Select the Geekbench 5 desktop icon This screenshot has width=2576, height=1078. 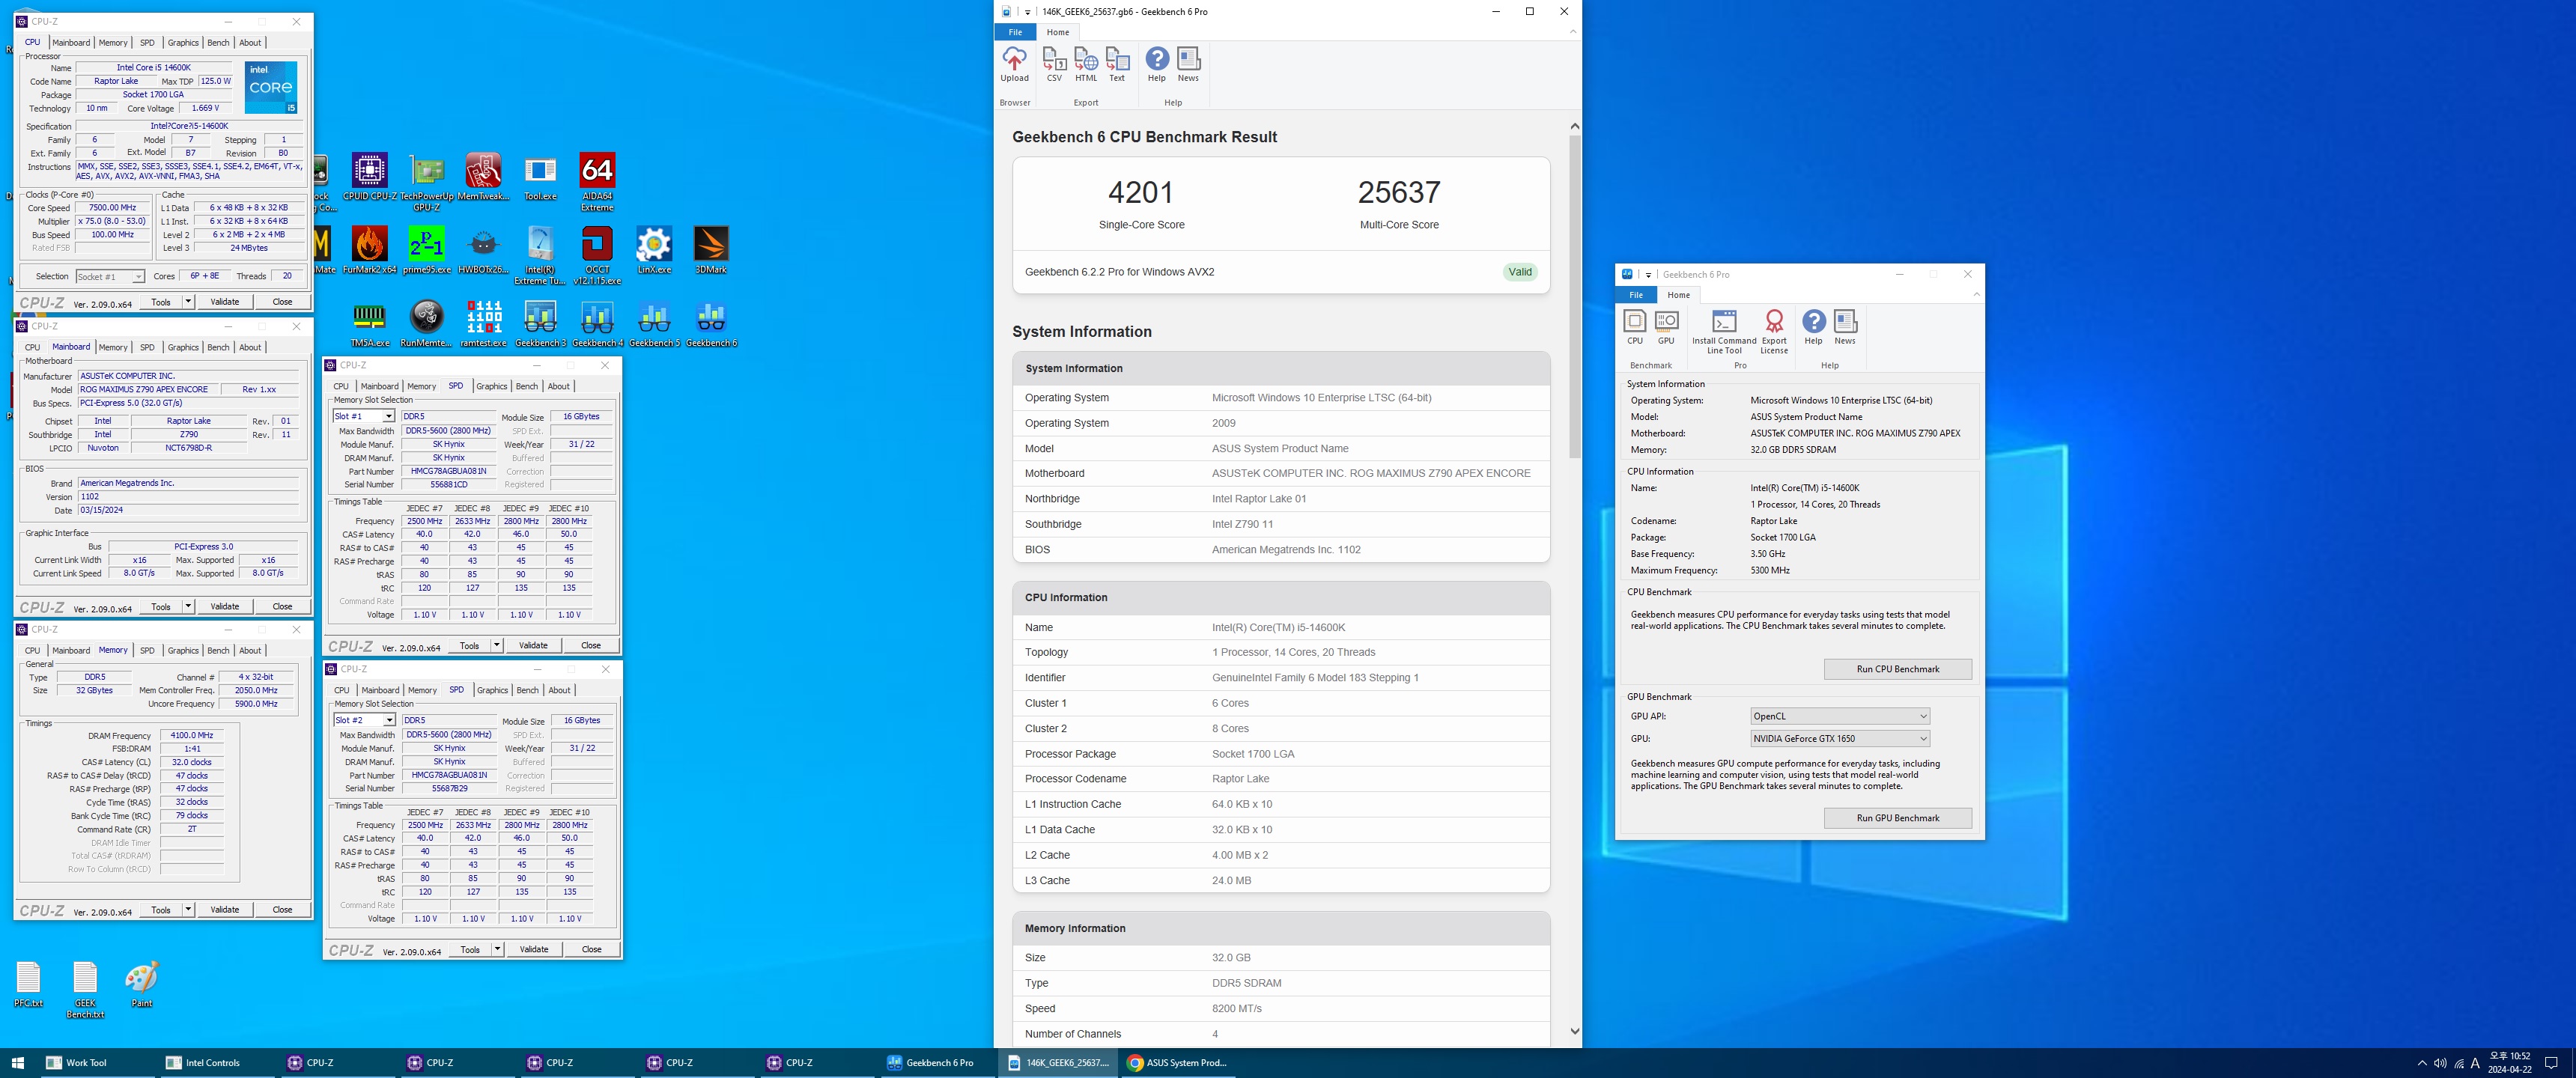click(x=654, y=324)
